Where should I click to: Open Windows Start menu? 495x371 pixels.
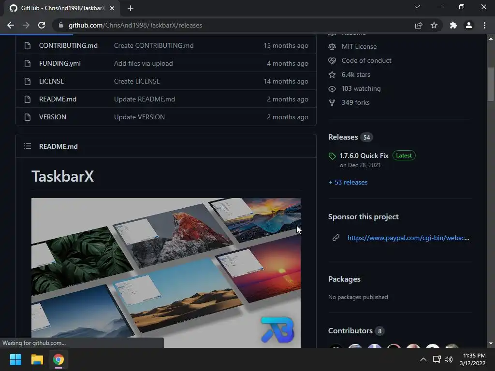pyautogui.click(x=15, y=359)
